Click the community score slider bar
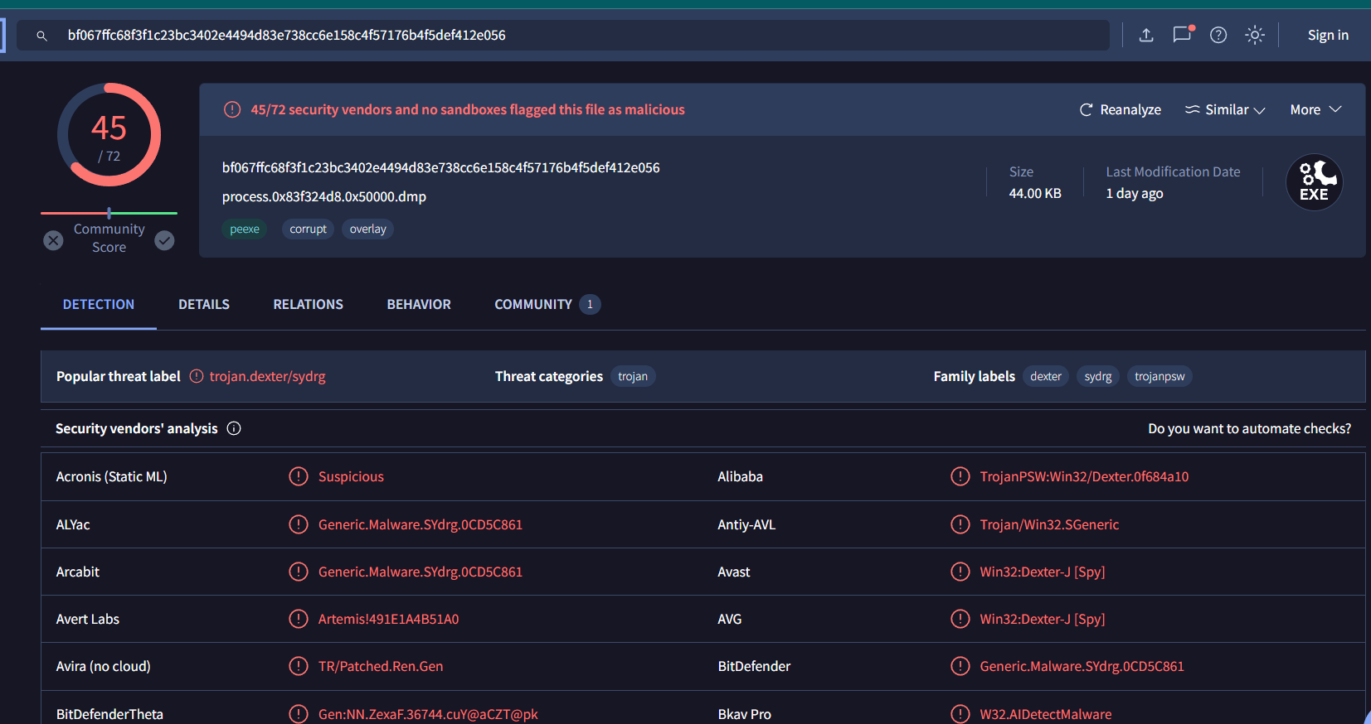1371x724 pixels. tap(109, 213)
